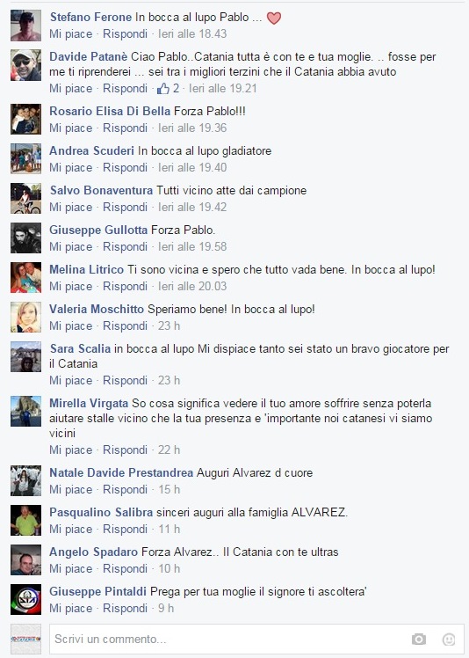Like Sara Scalia's comment
Viewport: 469px width, 658px height.
pyautogui.click(x=71, y=380)
